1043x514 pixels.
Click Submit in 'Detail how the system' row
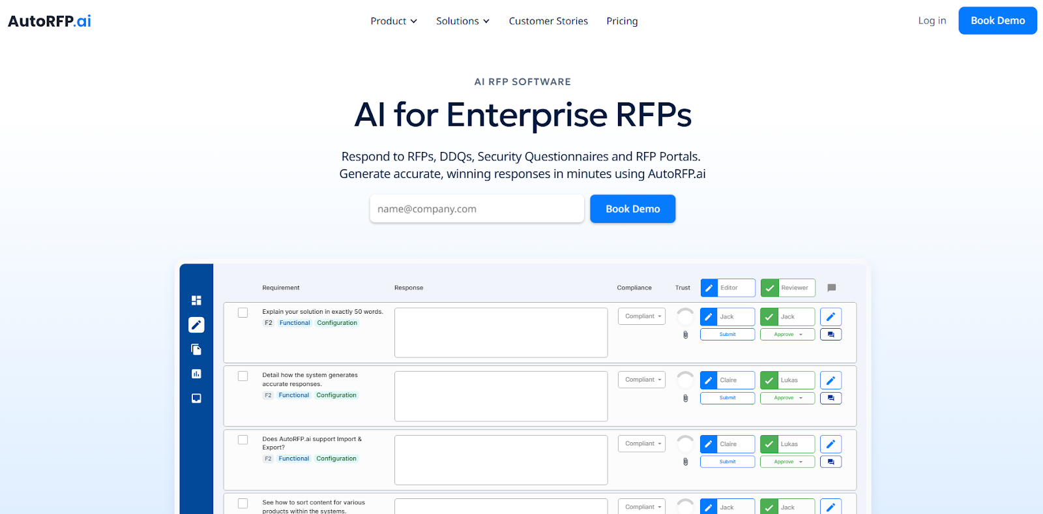(727, 398)
